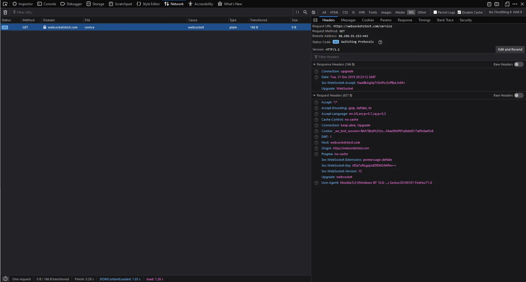Image resolution: width=526 pixels, height=282 pixels.
Task: Open the network search magnifier
Action: pyautogui.click(x=305, y=12)
